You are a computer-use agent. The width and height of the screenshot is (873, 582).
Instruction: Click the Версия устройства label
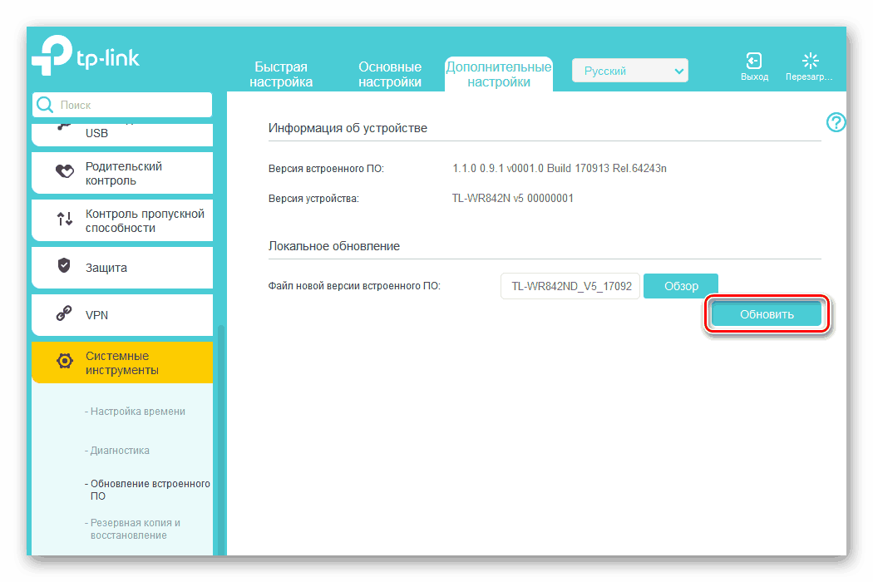313,198
